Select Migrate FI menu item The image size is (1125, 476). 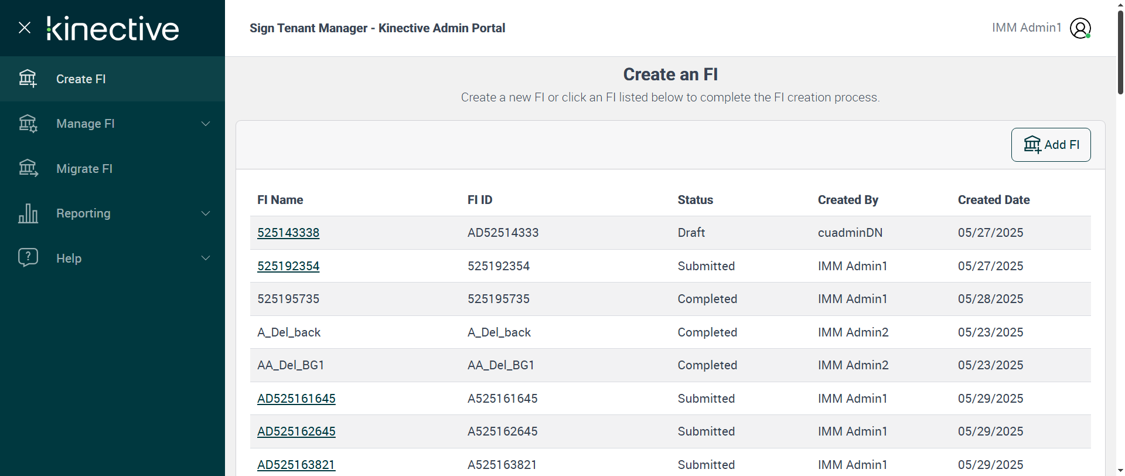[84, 169]
